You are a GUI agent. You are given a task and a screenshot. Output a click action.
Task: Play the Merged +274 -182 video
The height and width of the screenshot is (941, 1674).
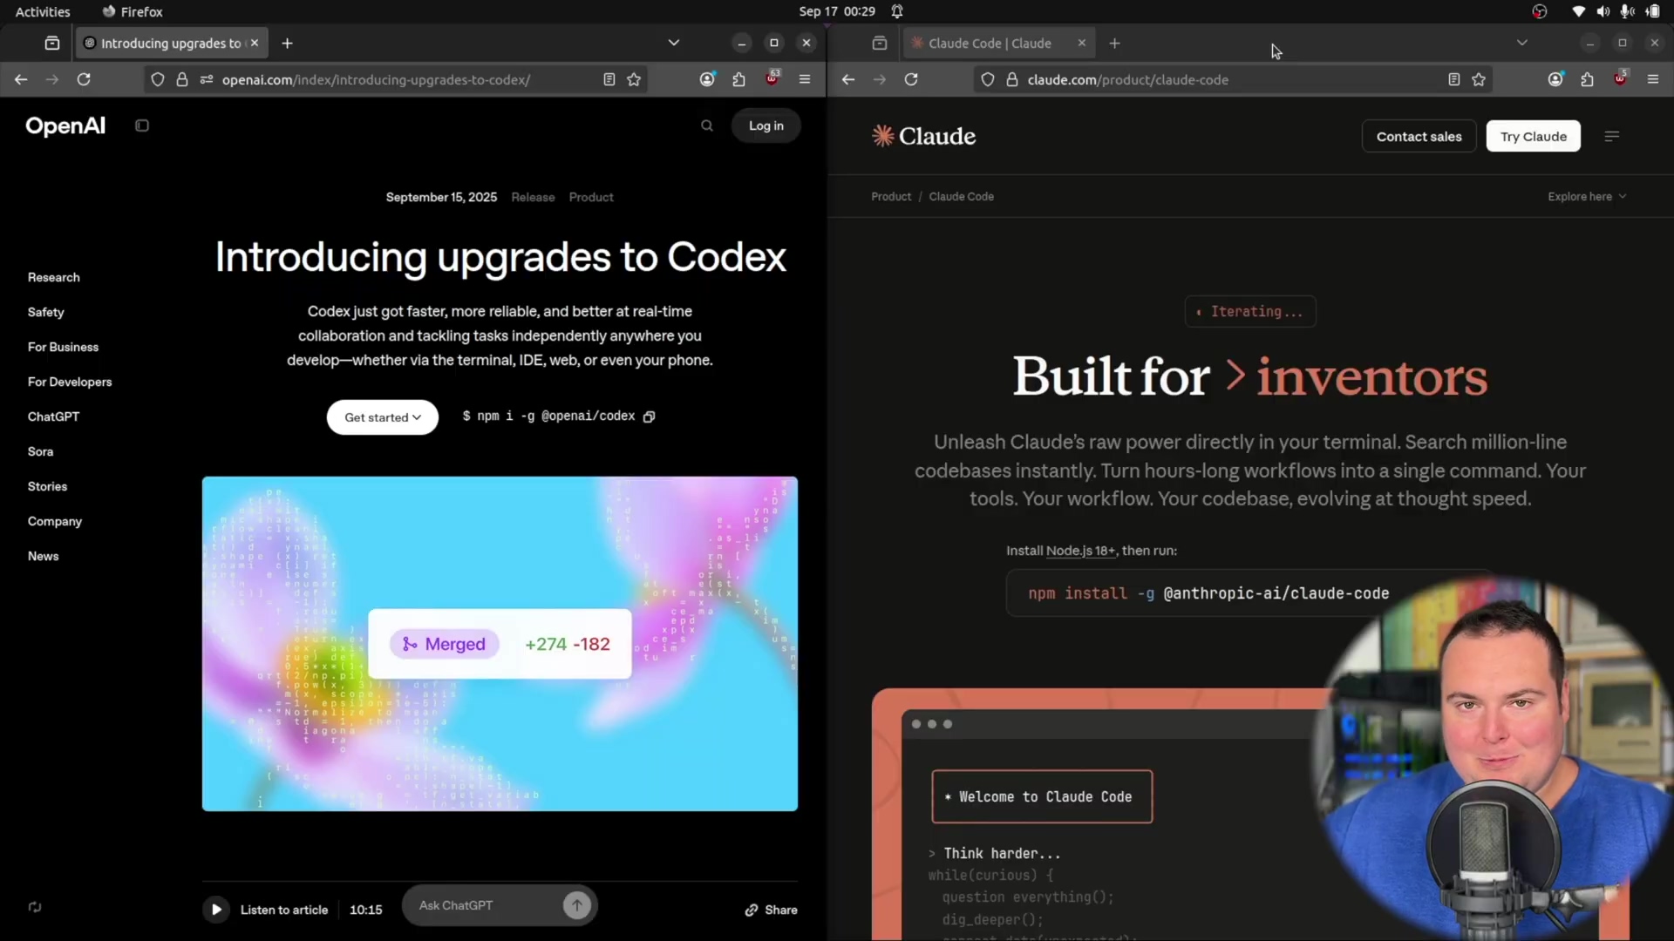tap(500, 644)
